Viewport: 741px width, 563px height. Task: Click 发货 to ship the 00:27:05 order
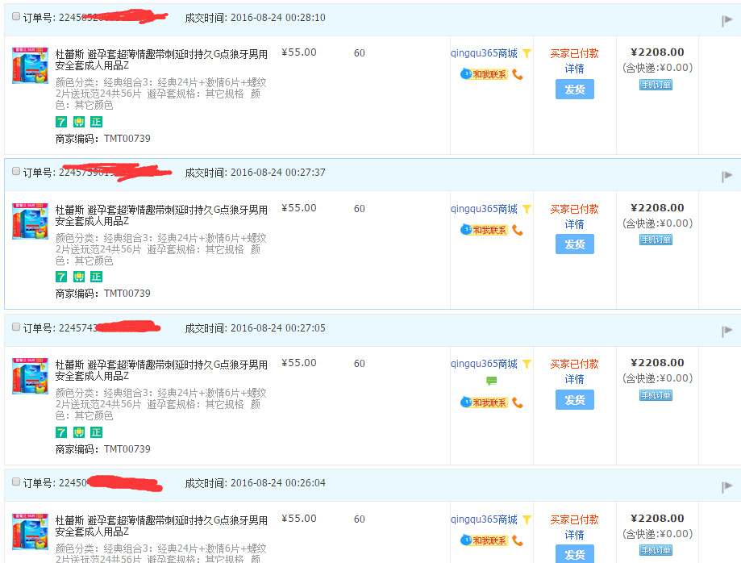click(575, 400)
